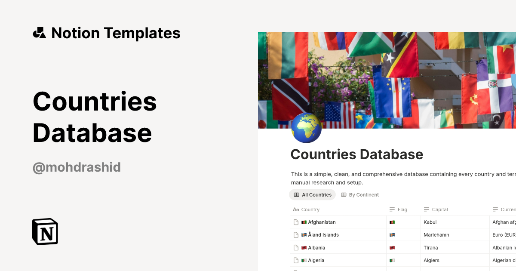516x271 pixels.
Task: Click the Algeria flag cell in Flag column
Action: [x=403, y=260]
